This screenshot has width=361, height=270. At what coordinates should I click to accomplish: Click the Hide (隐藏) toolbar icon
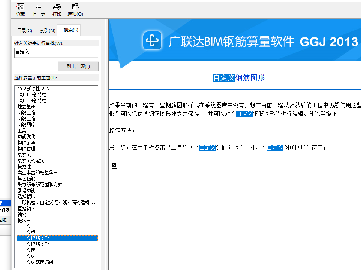pos(20,7)
